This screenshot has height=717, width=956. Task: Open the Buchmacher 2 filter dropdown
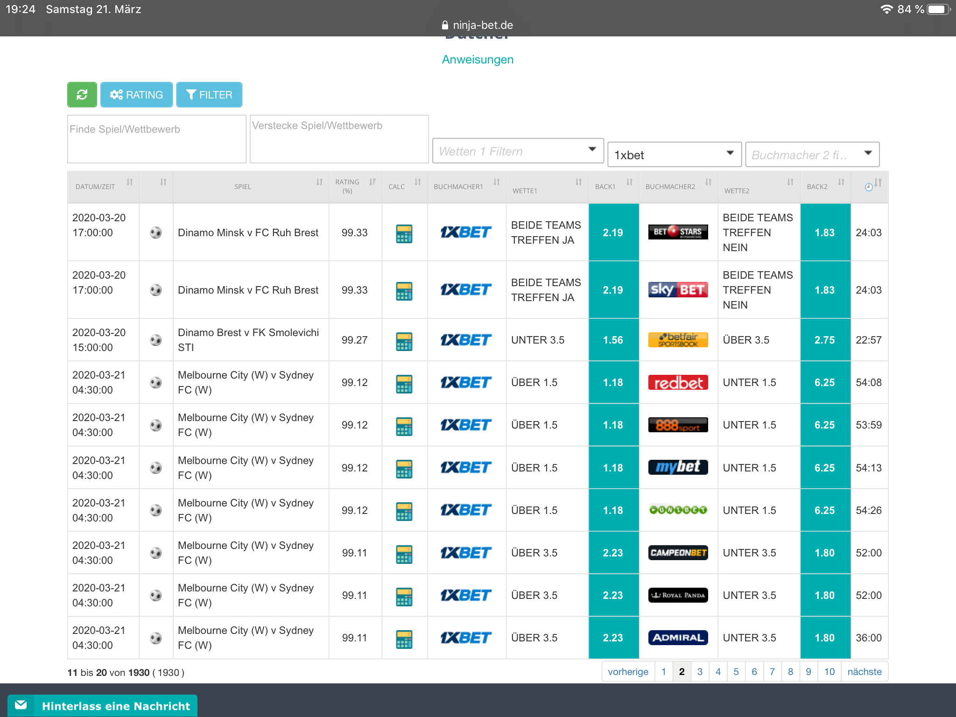click(812, 155)
